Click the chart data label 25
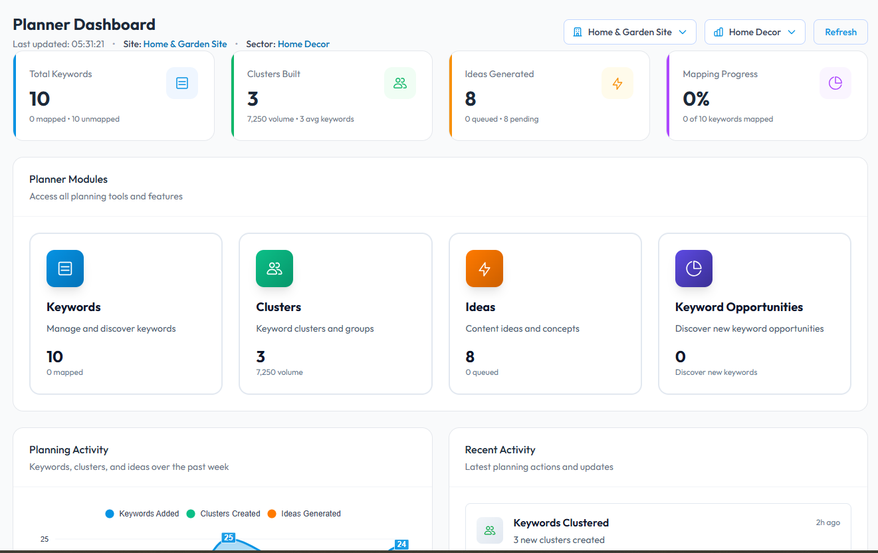 pyautogui.click(x=229, y=537)
